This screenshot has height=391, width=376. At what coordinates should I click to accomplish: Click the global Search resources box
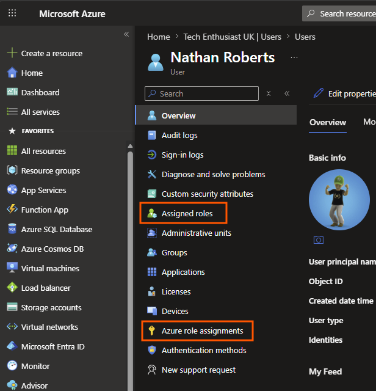[x=339, y=13]
